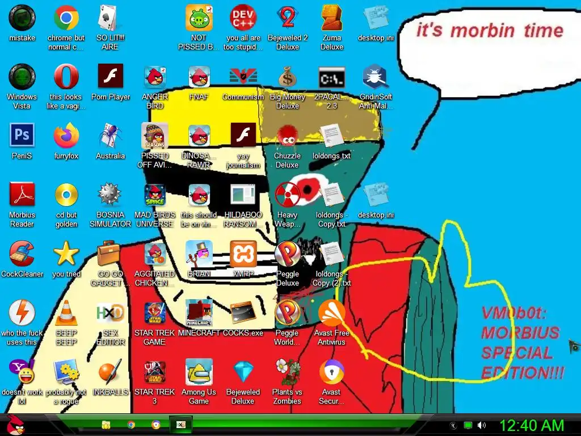
Task: Select the 'Windows Vista' desktop icon
Action: pyautogui.click(x=22, y=77)
